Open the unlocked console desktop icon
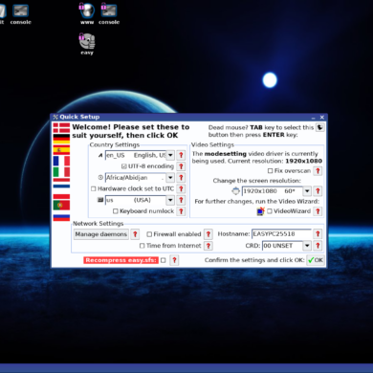 coord(21,13)
